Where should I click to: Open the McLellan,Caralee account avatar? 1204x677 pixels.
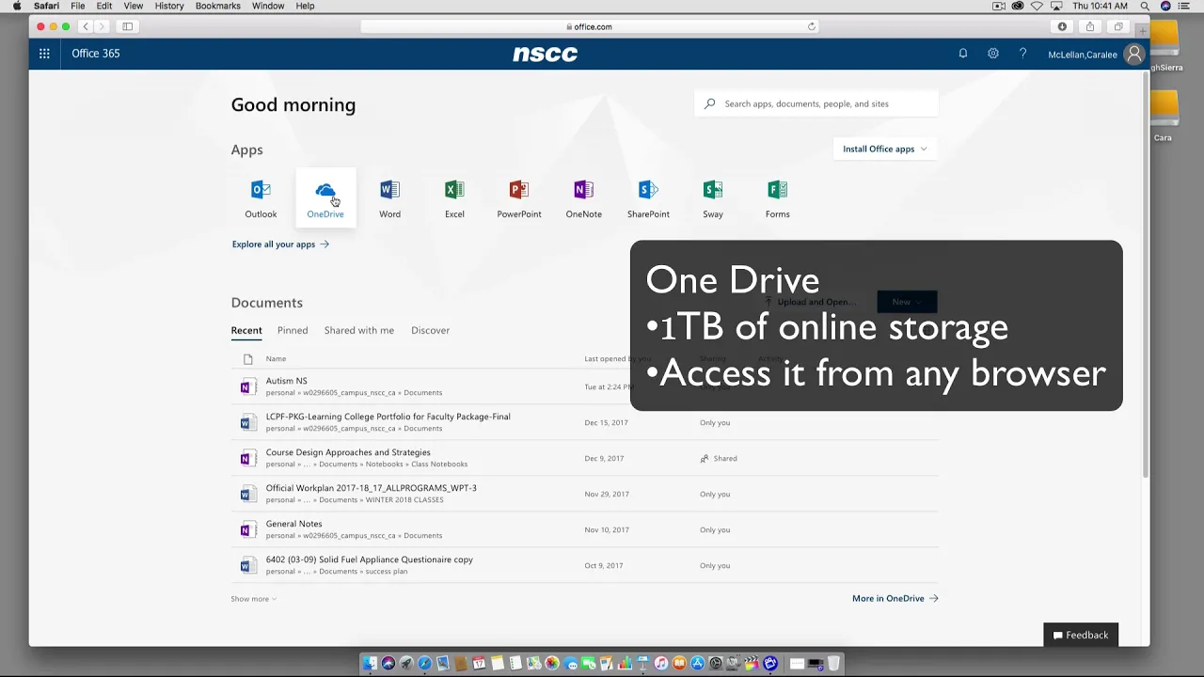coord(1134,55)
